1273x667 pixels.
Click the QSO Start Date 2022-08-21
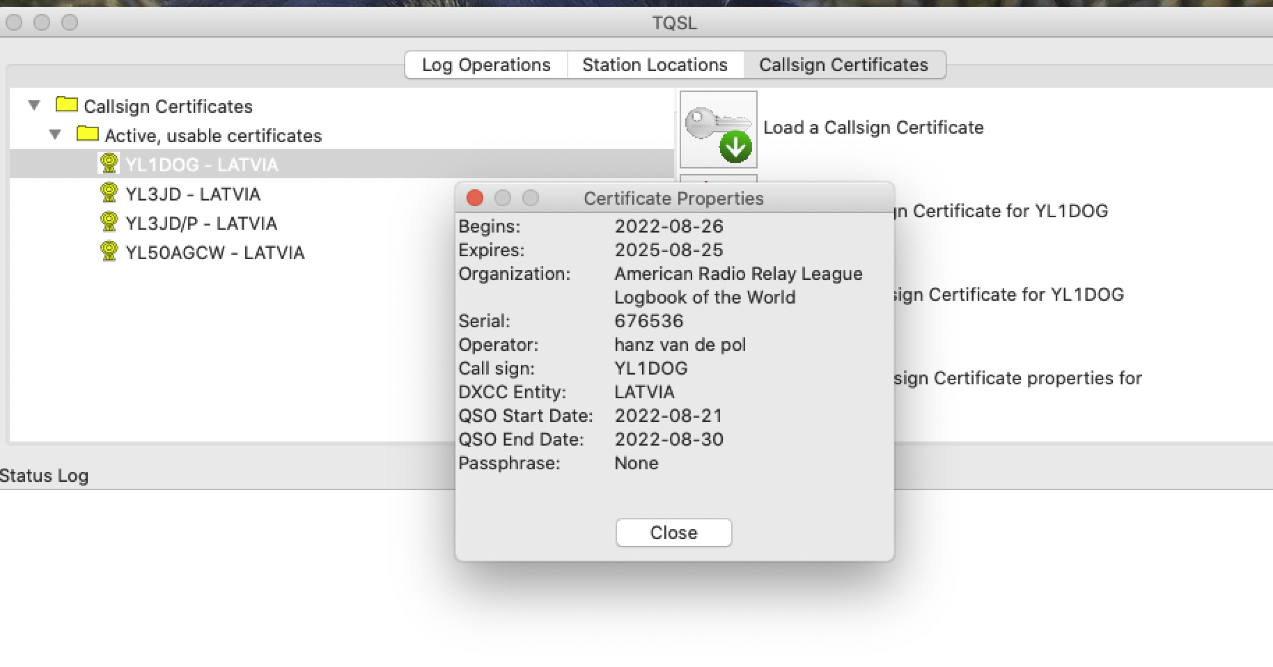click(669, 416)
